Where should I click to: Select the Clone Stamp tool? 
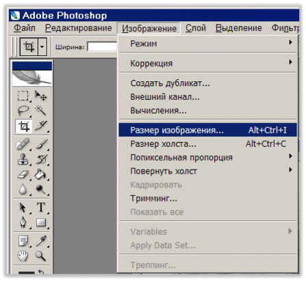coord(23,159)
